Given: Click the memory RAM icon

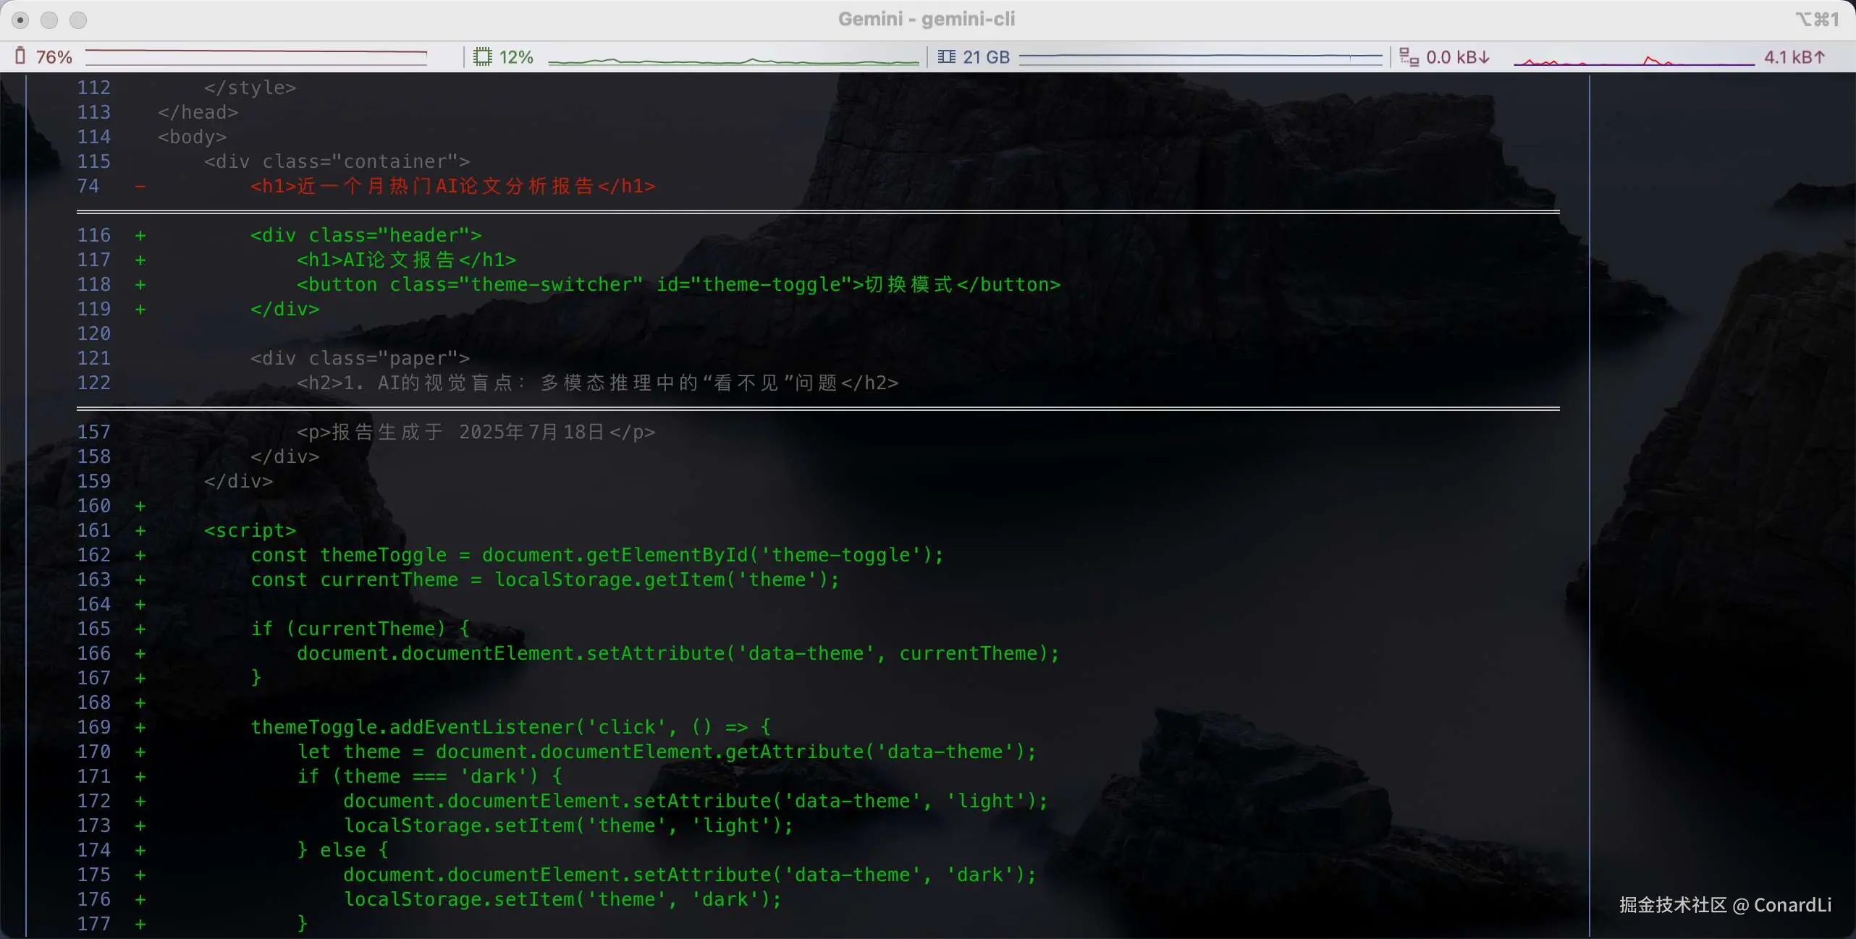Looking at the screenshot, I should 946,56.
